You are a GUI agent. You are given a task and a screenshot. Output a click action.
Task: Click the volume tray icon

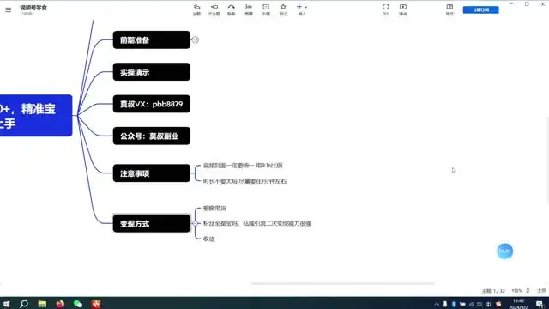[x=480, y=304]
